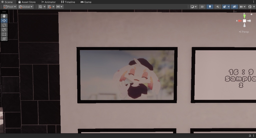Viewport: 256px width, 138px height.
Task: Click the green Y axis cone
Action: tap(244, 16)
